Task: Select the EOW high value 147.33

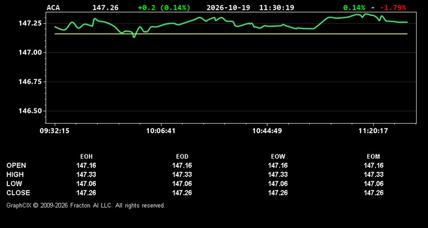Action: tap(278, 174)
